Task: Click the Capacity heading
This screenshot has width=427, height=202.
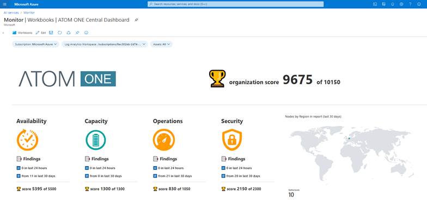Action: [96, 121]
